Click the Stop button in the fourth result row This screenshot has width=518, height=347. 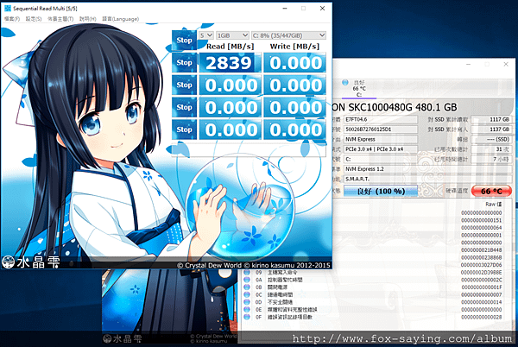184,129
